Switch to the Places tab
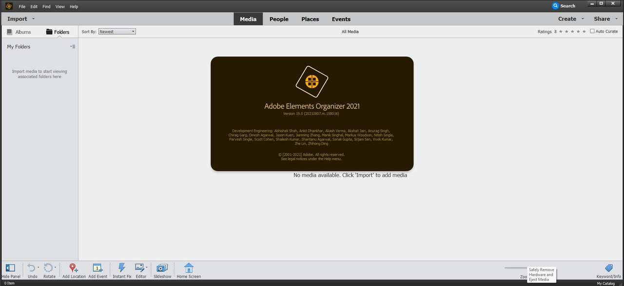 click(310, 19)
